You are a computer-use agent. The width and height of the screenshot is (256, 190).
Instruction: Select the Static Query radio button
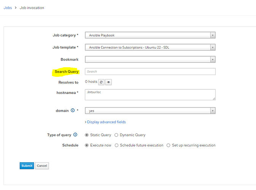pos(87,135)
